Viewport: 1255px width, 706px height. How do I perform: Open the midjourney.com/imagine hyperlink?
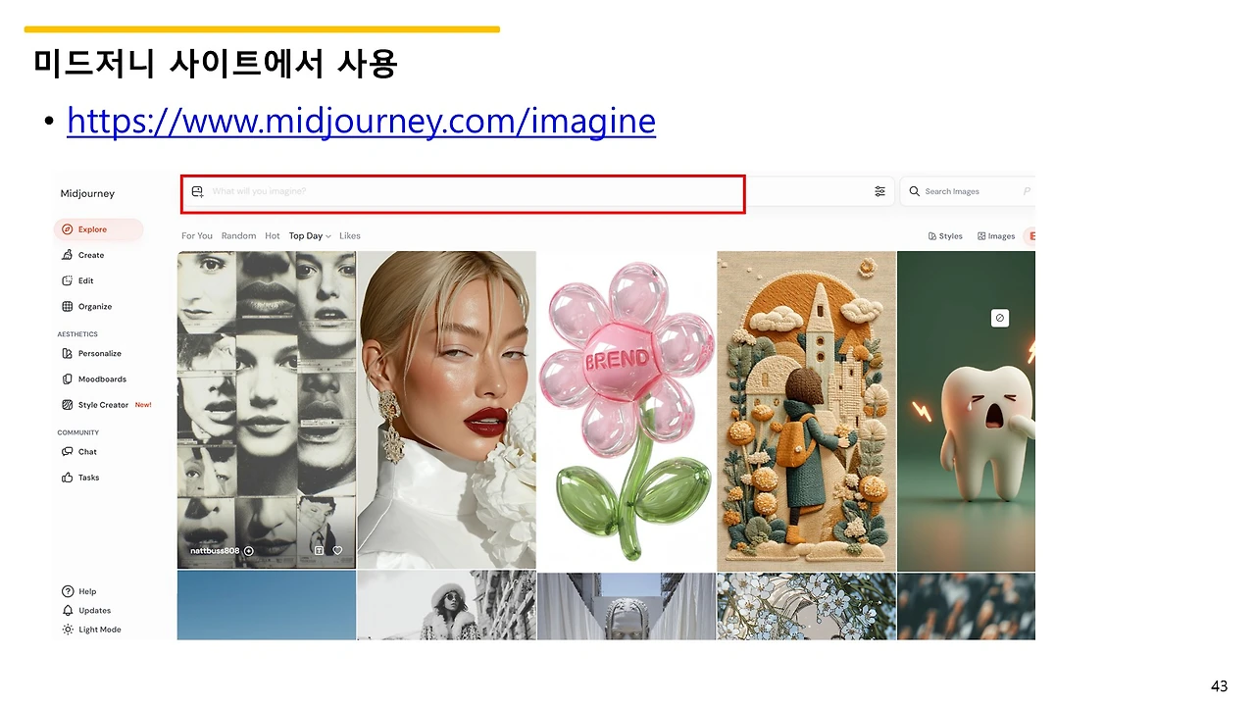[x=360, y=120]
